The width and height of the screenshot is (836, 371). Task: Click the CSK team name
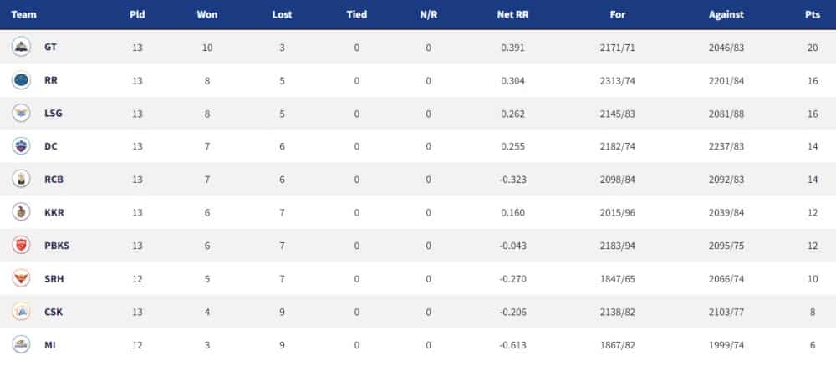[x=54, y=312]
